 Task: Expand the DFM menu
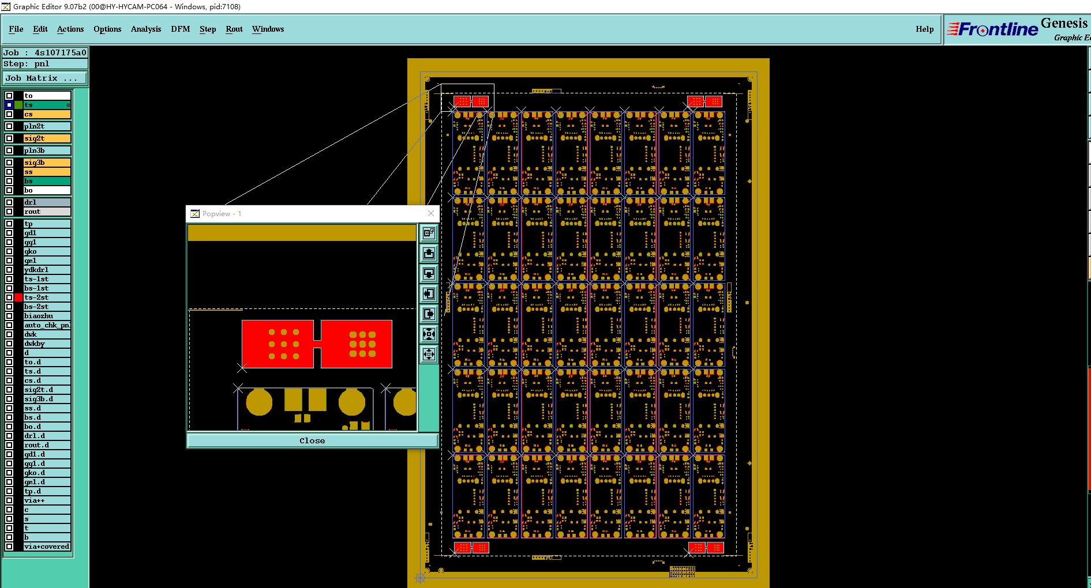(181, 29)
